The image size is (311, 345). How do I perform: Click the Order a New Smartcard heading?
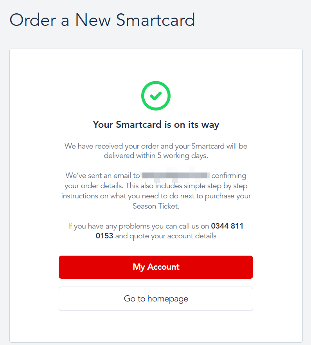tap(102, 20)
